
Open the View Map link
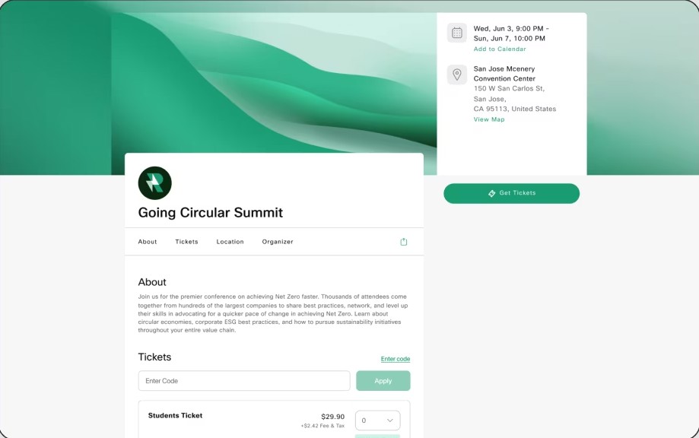click(489, 119)
